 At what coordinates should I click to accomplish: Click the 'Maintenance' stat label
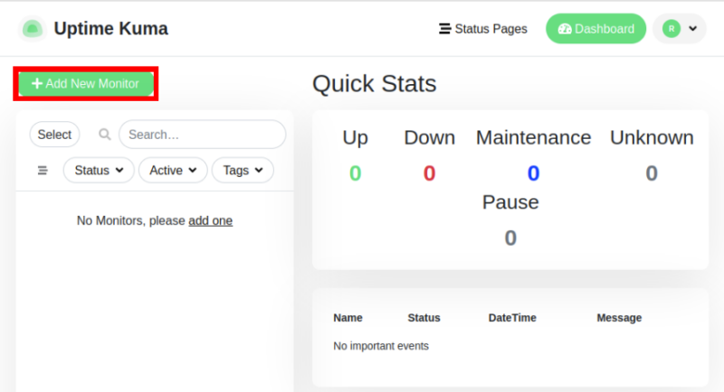coord(533,137)
